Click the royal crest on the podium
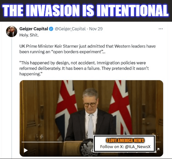The image size is (172, 159). [x=87, y=148]
